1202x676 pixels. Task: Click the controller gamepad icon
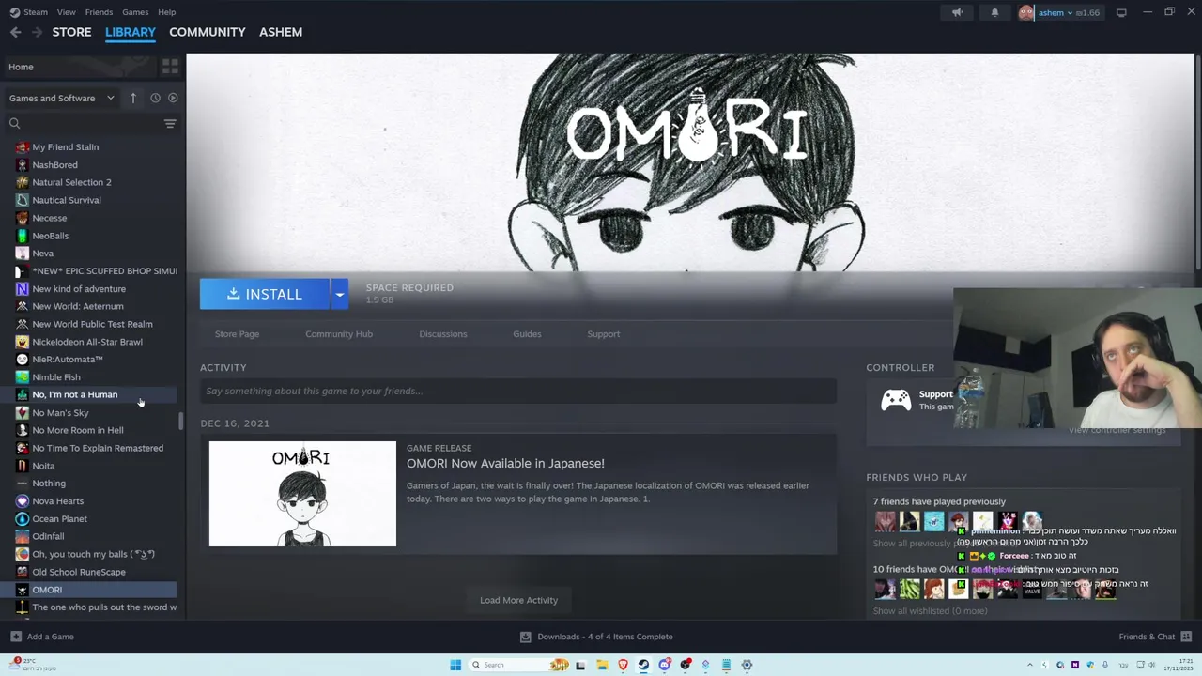click(x=896, y=400)
